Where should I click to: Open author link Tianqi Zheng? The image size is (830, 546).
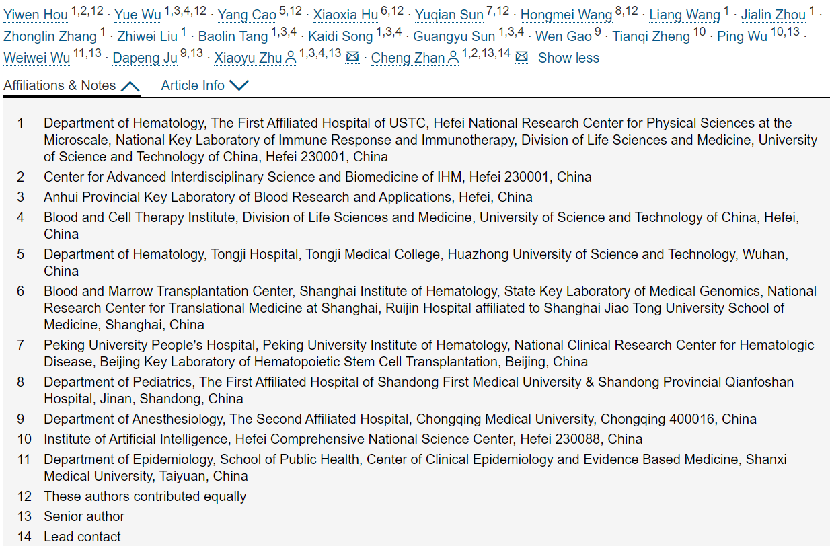point(651,36)
